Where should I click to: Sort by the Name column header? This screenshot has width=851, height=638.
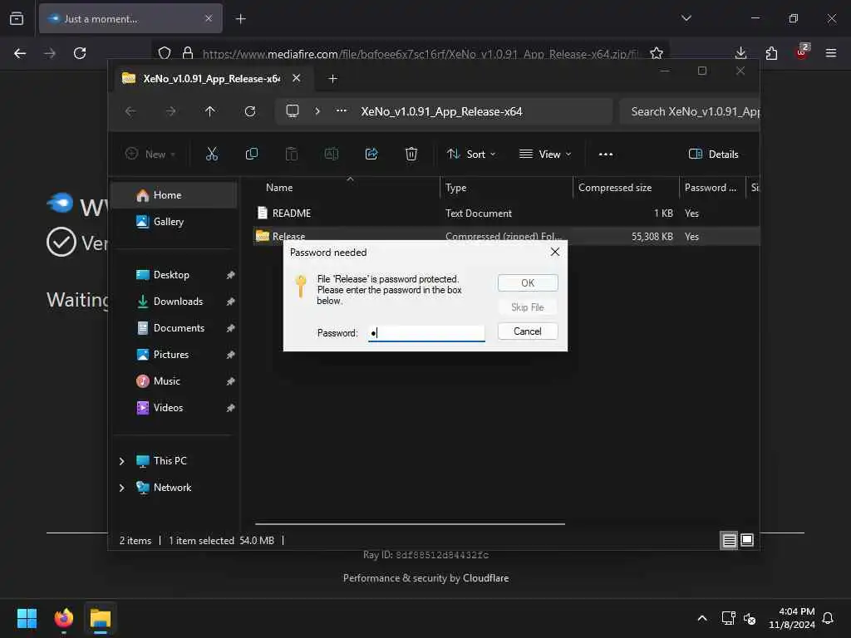click(x=347, y=188)
